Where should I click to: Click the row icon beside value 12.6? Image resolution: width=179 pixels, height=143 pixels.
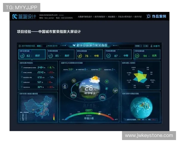click(22, 77)
